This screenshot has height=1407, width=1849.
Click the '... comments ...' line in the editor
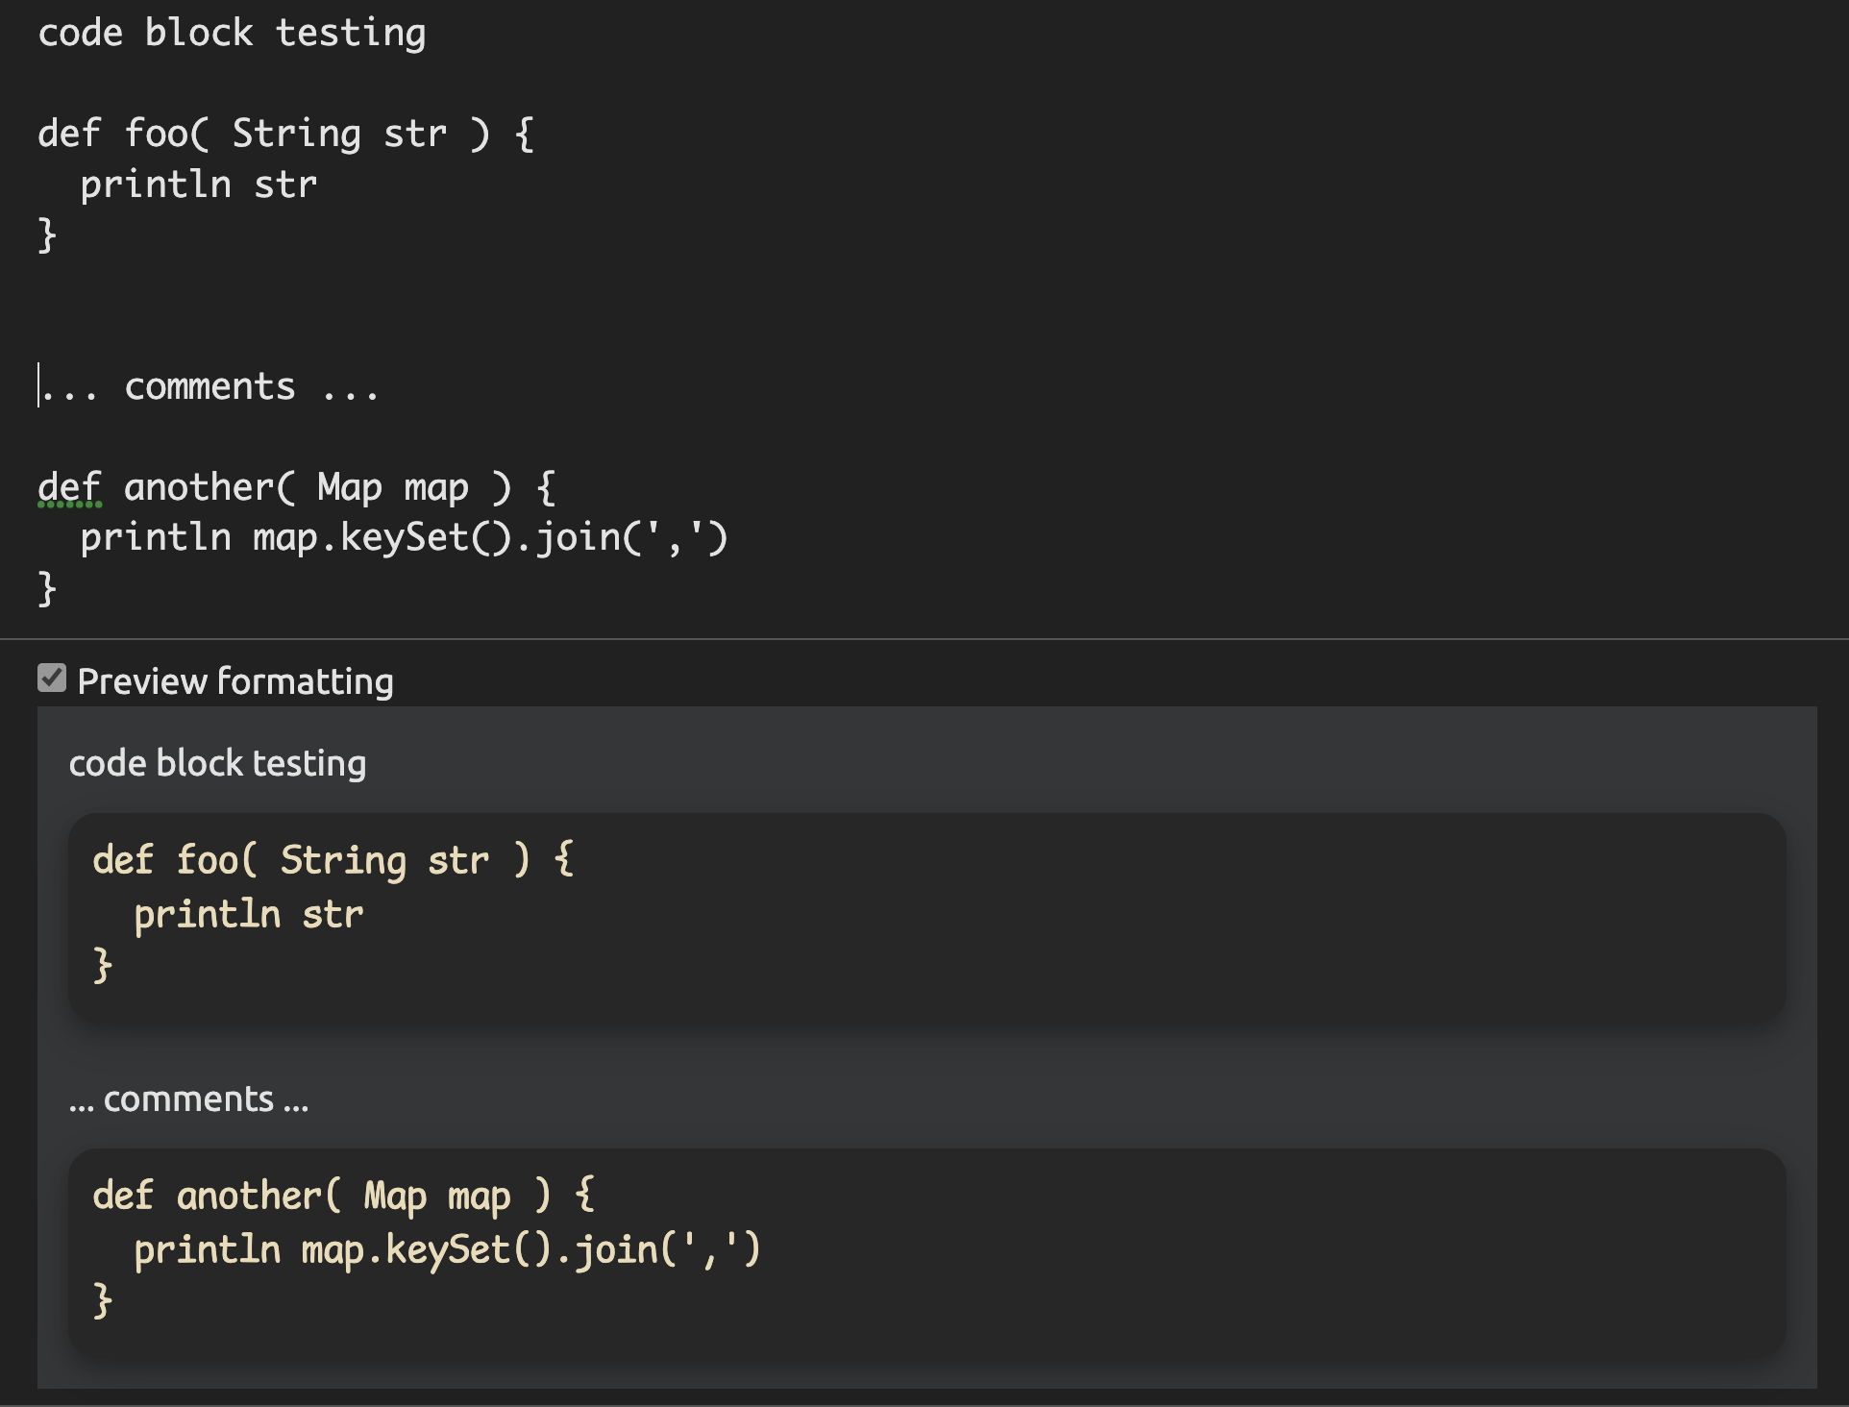pos(210,386)
